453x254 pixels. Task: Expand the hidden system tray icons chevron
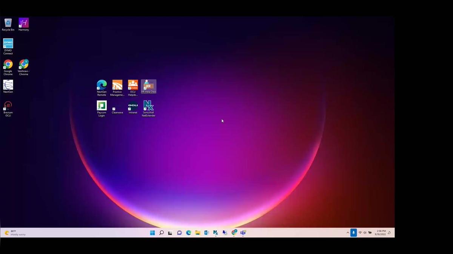[x=348, y=233]
